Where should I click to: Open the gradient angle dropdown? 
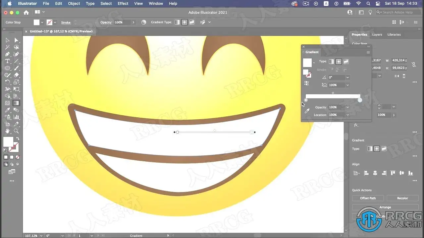point(347,77)
